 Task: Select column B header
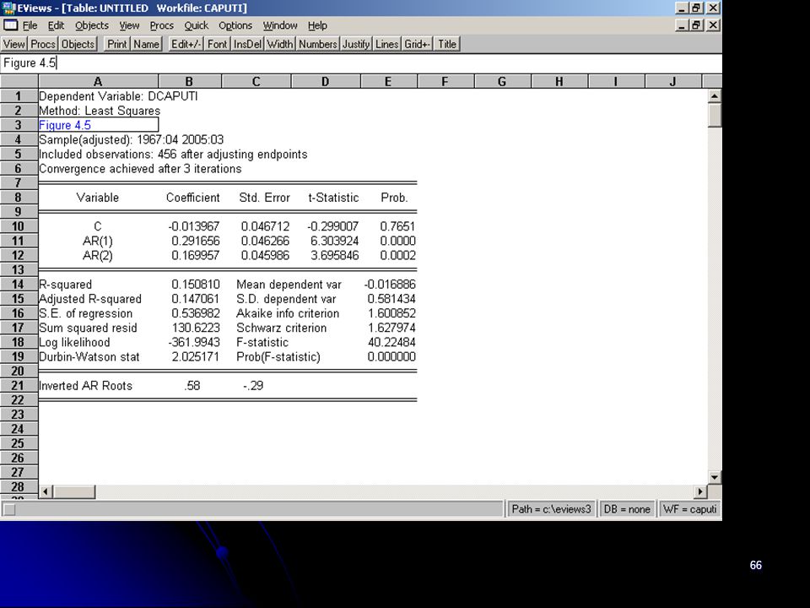tap(190, 82)
